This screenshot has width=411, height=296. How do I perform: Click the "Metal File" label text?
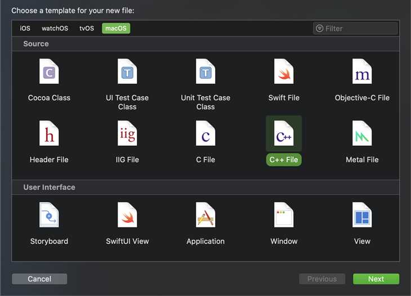362,160
